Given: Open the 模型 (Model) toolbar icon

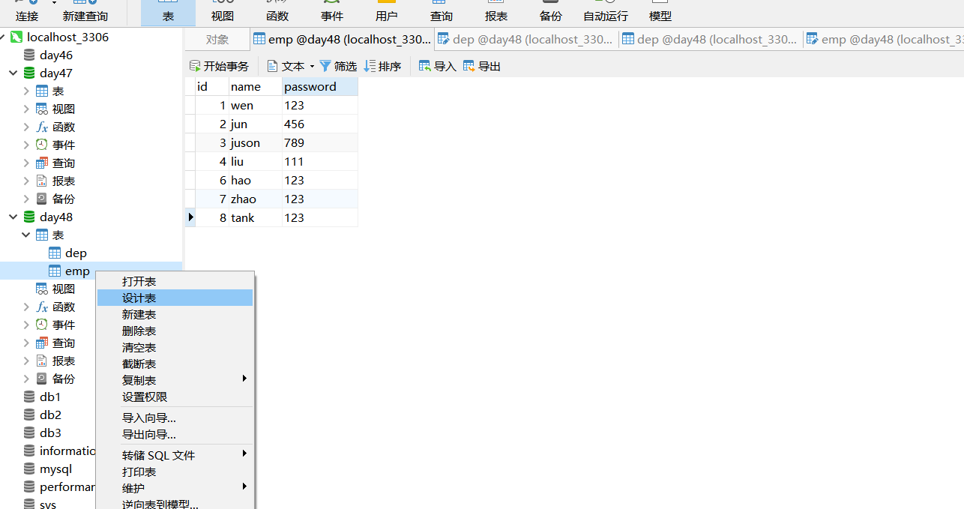Looking at the screenshot, I should (x=660, y=13).
